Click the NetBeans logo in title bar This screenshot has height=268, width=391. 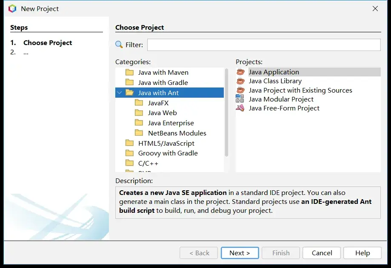click(12, 9)
